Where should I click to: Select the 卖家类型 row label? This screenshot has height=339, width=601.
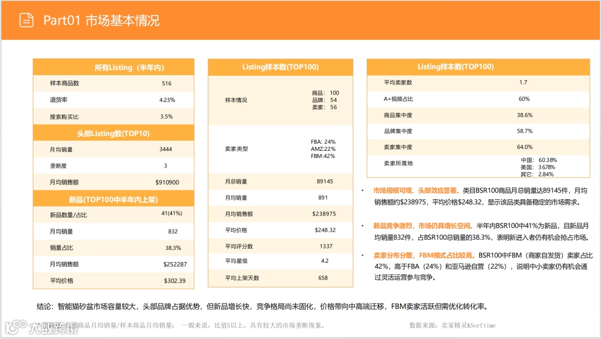[237, 149]
